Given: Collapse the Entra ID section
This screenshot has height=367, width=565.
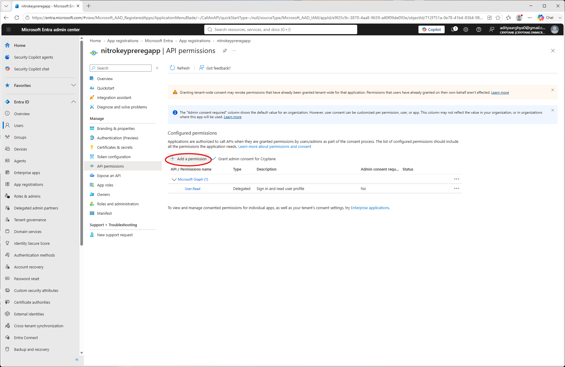Looking at the screenshot, I should pyautogui.click(x=74, y=102).
